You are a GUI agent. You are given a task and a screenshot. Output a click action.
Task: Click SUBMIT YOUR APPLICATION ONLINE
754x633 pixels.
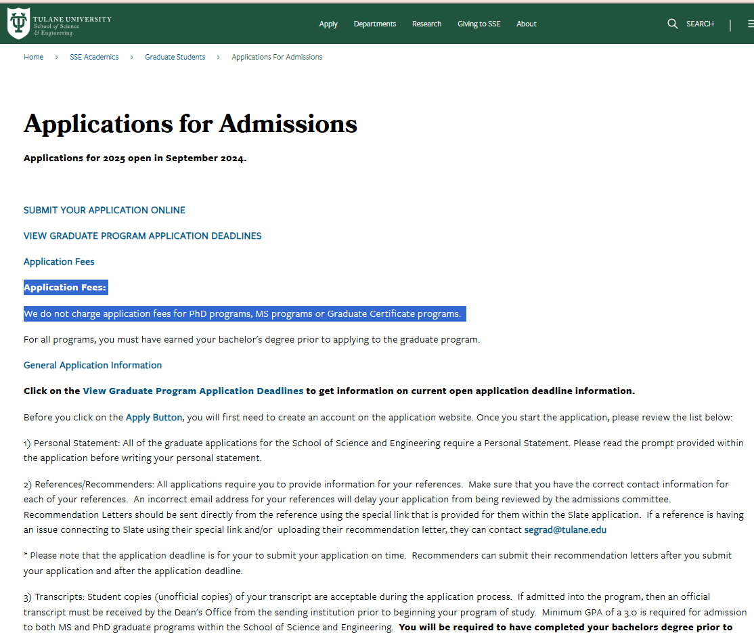104,210
